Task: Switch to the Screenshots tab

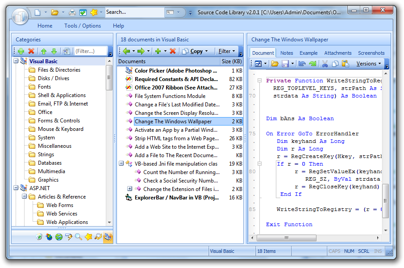Action: (x=371, y=53)
